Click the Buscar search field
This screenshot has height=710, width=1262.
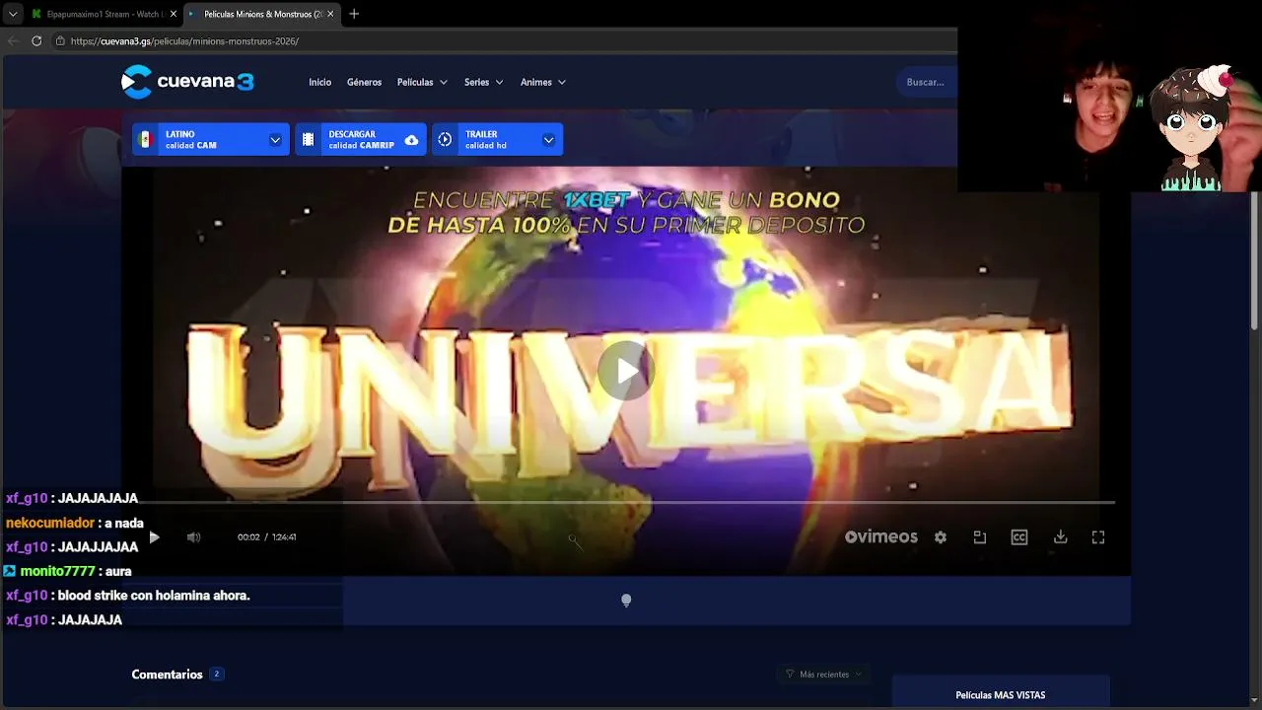(926, 83)
